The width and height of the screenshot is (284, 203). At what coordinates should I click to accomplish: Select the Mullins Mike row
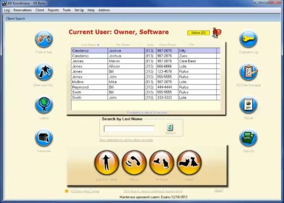[146, 82]
